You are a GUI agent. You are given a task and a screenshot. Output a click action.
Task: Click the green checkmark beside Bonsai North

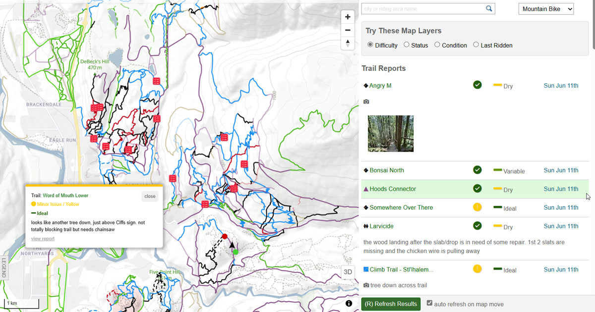(477, 170)
